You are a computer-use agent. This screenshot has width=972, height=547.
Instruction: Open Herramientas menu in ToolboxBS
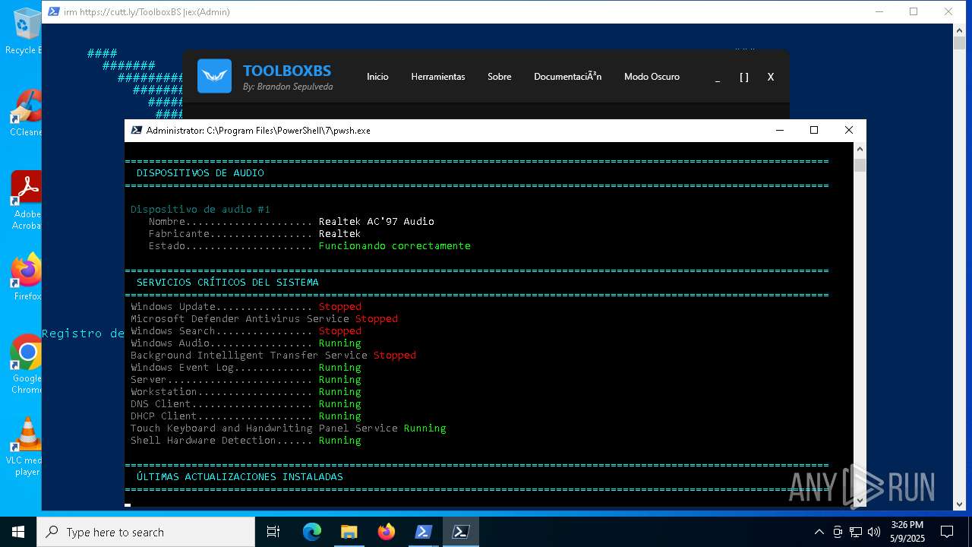pos(438,77)
